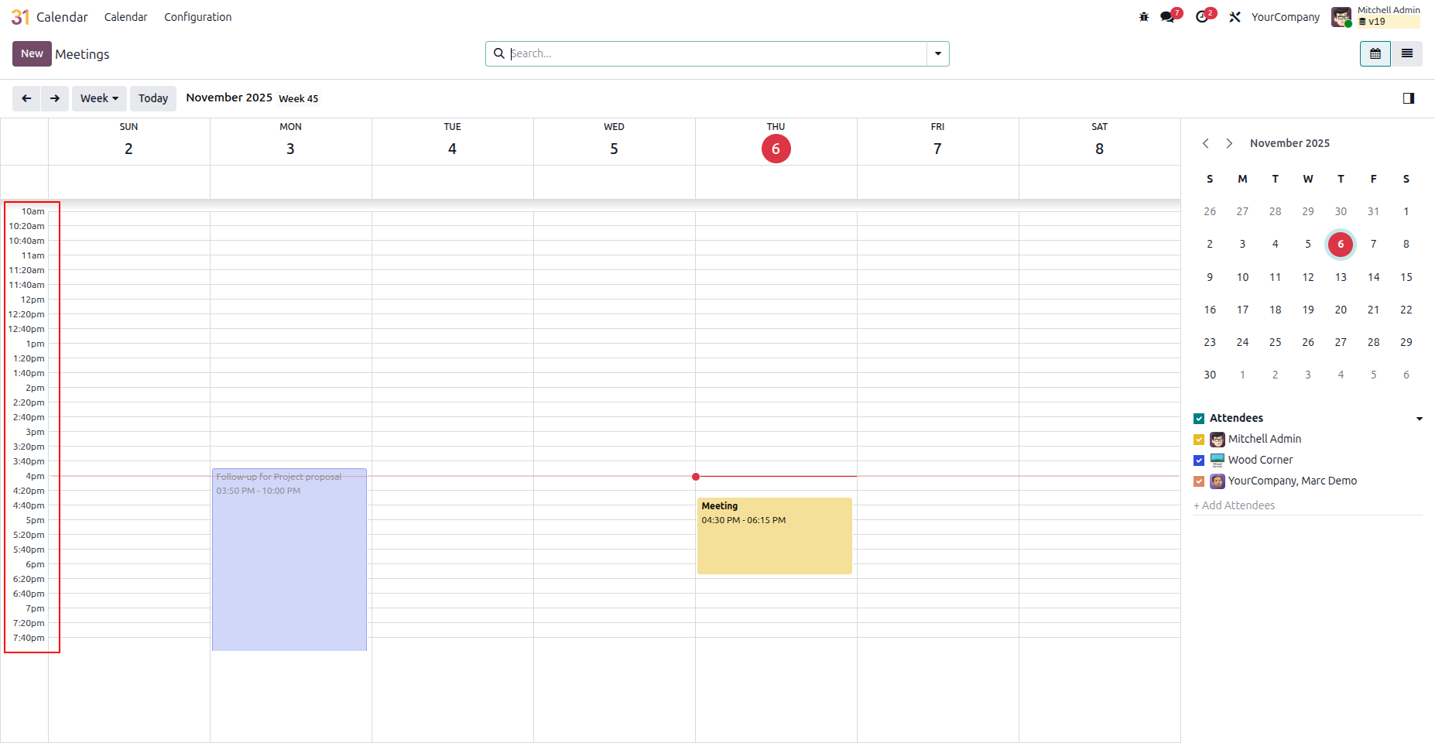The height and width of the screenshot is (743, 1435).
Task: Click the wrench tools icon
Action: (1235, 17)
